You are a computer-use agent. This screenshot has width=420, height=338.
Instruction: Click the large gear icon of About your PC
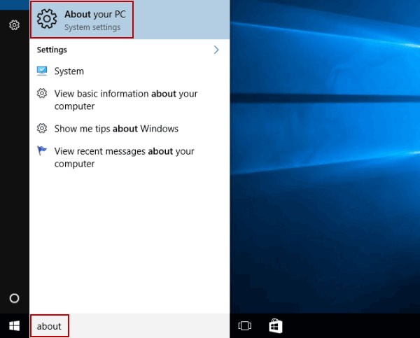(48, 20)
